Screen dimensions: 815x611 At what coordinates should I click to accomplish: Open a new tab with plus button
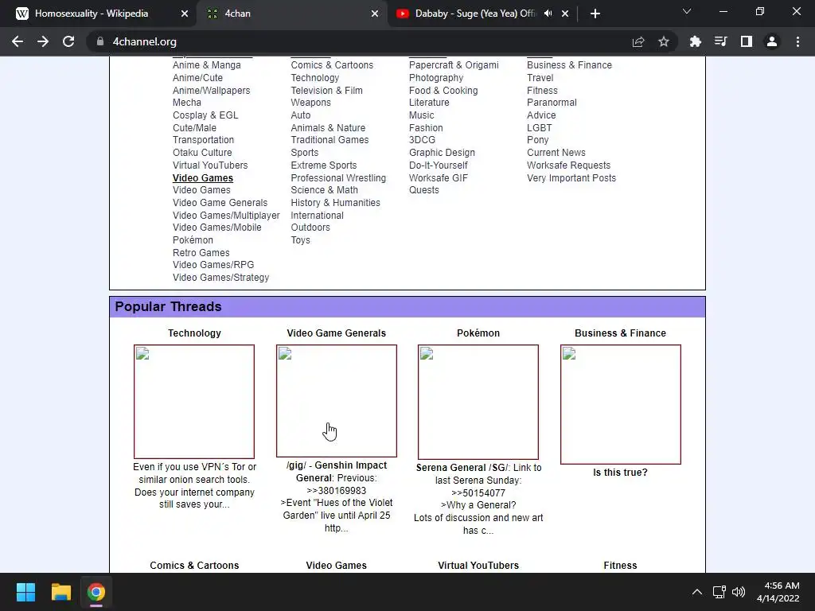pyautogui.click(x=595, y=14)
